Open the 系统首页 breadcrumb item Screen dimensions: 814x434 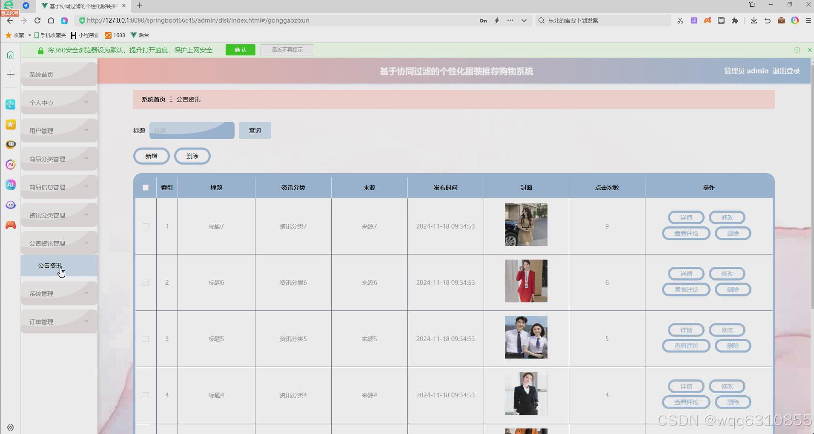tap(153, 99)
